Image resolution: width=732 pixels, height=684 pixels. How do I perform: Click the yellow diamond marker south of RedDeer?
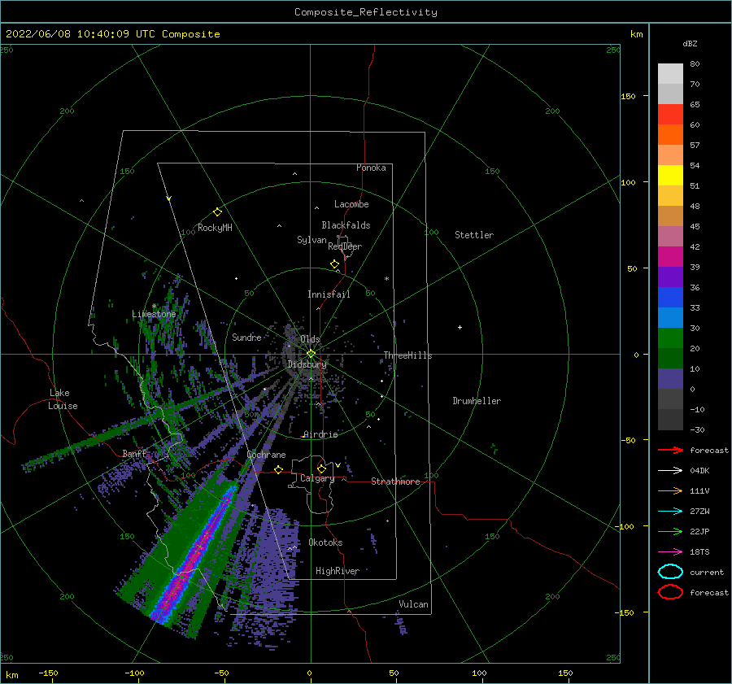pos(335,264)
